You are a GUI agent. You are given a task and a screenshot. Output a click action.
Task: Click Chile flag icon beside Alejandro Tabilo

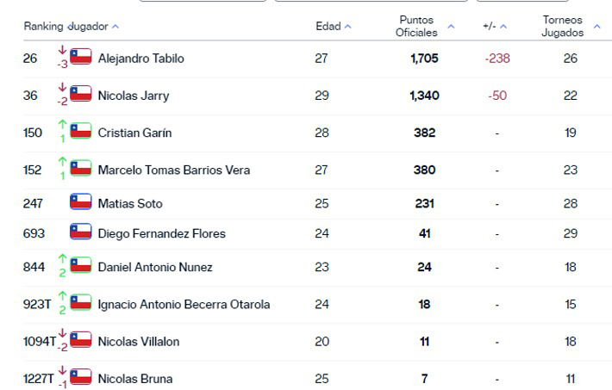tap(81, 58)
